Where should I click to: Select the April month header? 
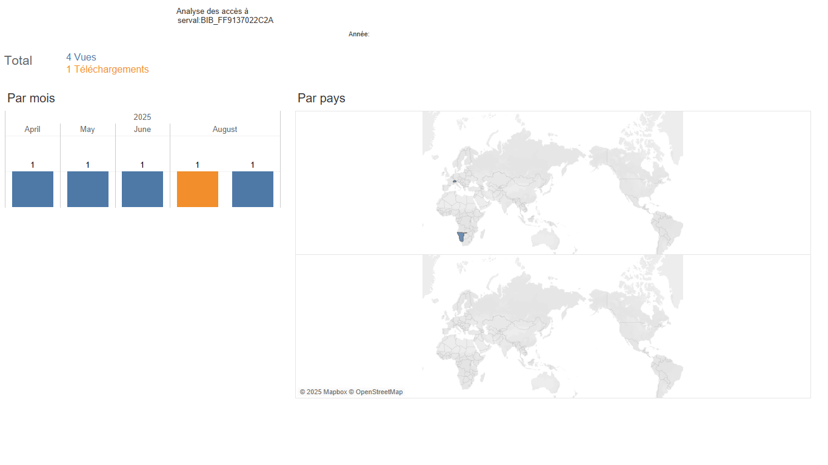tap(33, 130)
